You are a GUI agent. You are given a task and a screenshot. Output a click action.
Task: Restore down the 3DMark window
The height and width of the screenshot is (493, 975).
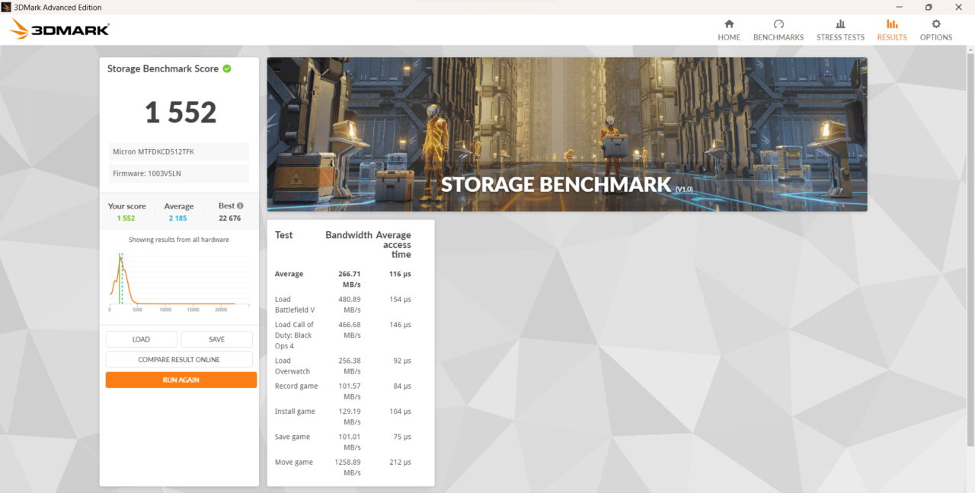click(x=928, y=8)
